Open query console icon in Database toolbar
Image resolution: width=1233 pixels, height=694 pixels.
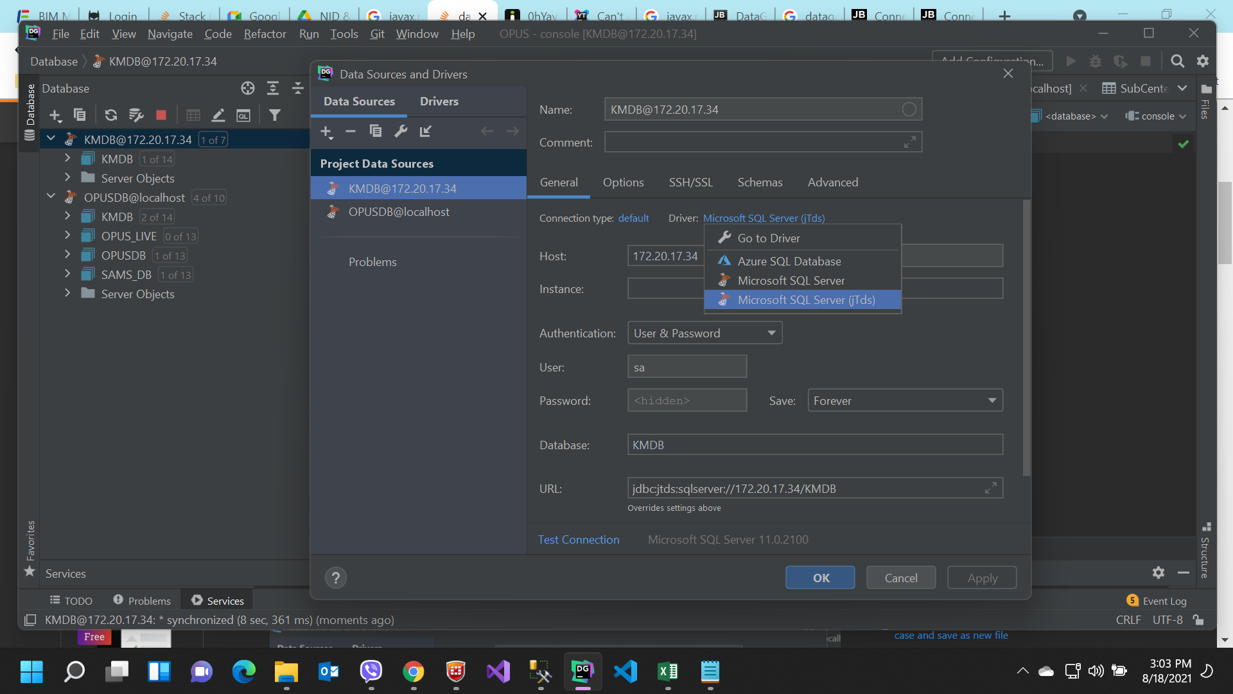(243, 115)
